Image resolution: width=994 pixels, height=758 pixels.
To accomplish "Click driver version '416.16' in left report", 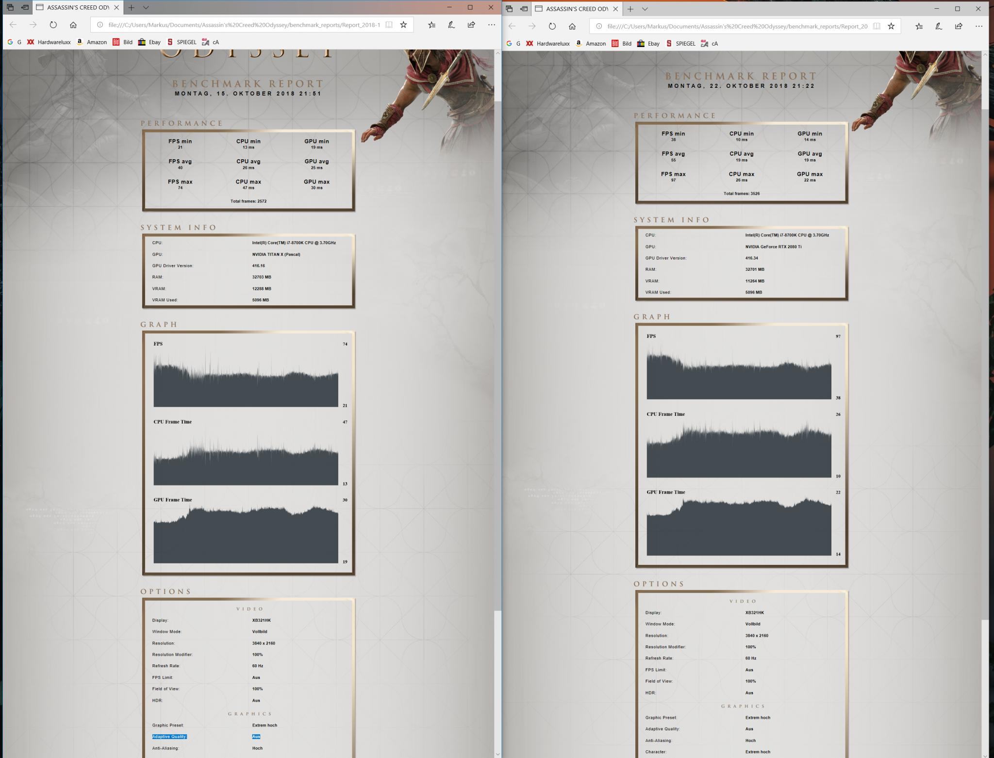I will (258, 266).
